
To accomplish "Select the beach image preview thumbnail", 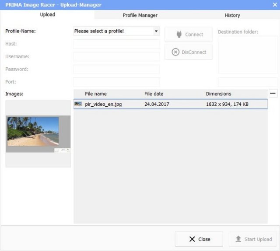I will (x=33, y=131).
